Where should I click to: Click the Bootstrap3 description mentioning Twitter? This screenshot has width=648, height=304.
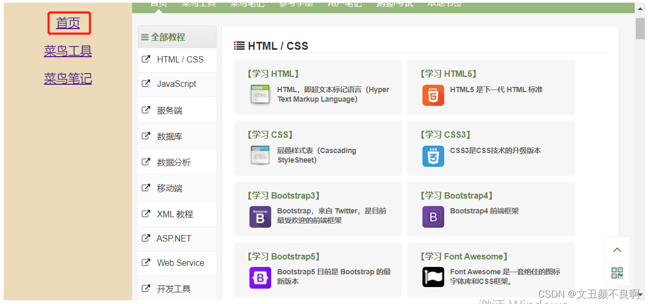click(332, 216)
